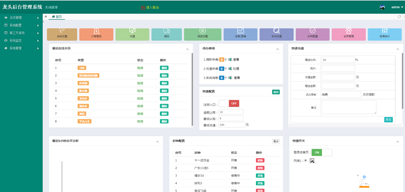The width and height of the screenshot is (405, 192).
Task: Click the scrollbar in the 最近在线会员 panel
Action: tap(192, 86)
